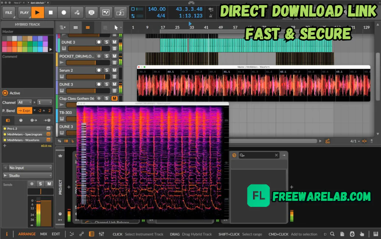Add a device with the plus button
381x239 pixels.
point(5,146)
